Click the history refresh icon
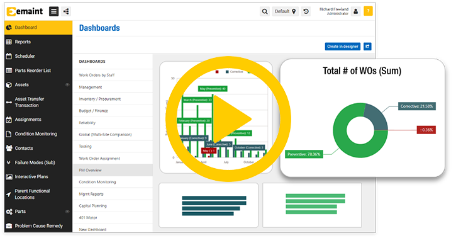The height and width of the screenshot is (238, 456). [306, 11]
